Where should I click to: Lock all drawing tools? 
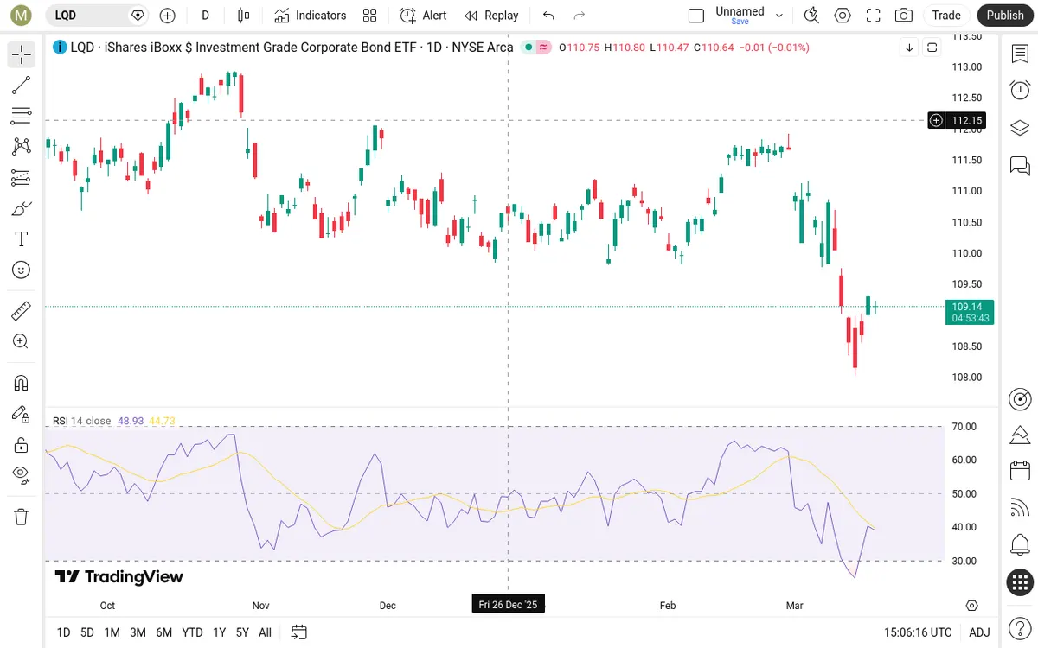(x=22, y=445)
